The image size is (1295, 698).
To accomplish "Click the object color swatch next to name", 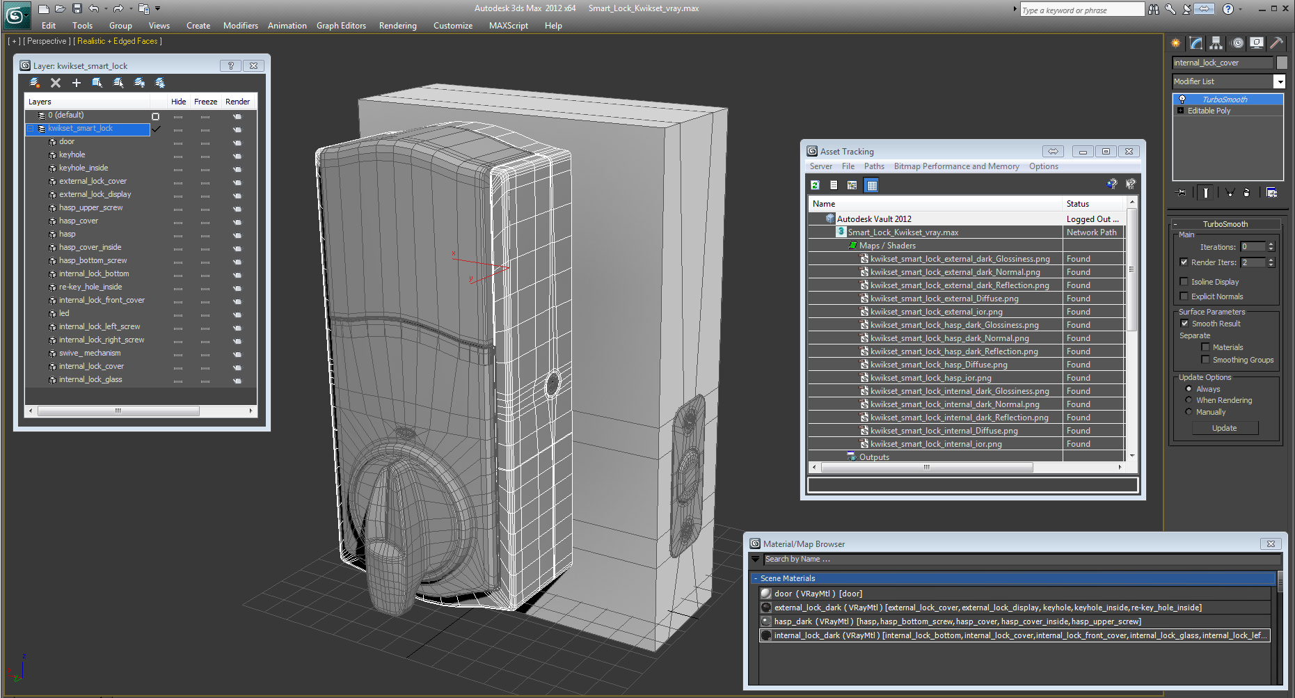I will 1282,63.
